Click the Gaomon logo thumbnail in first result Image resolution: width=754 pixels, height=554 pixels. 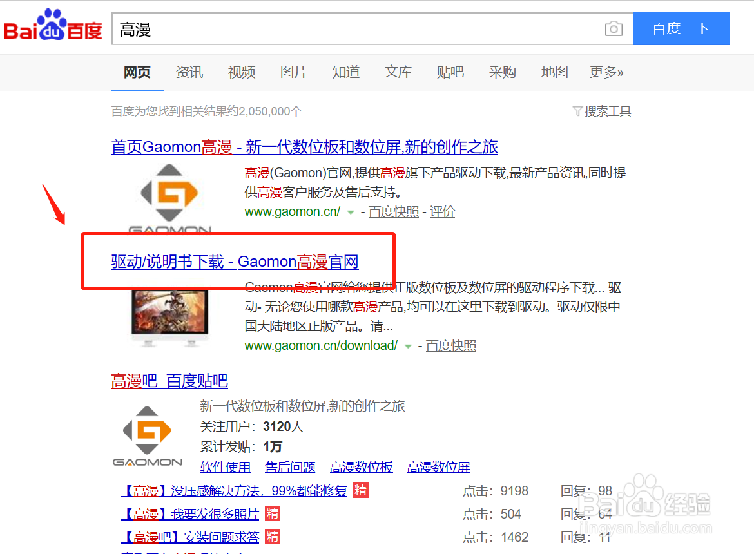pyautogui.click(x=169, y=198)
